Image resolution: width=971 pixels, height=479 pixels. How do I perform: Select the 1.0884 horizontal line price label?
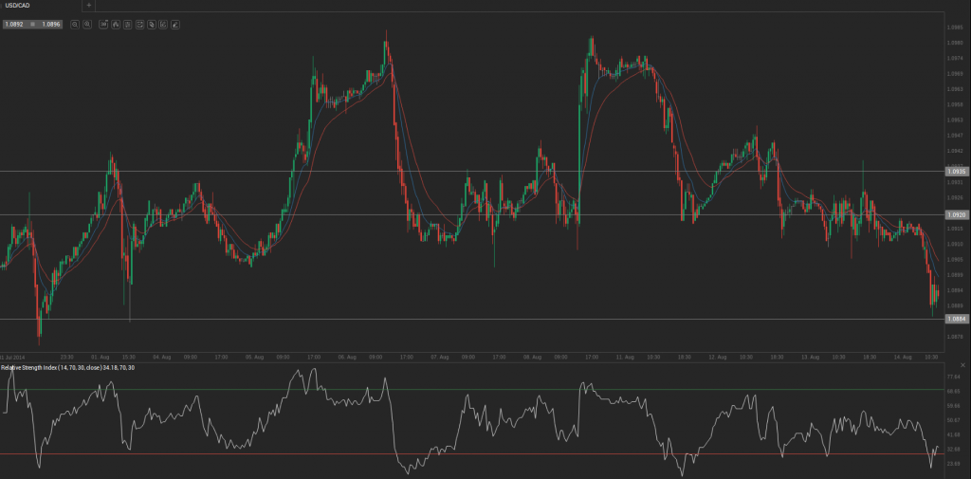[958, 319]
